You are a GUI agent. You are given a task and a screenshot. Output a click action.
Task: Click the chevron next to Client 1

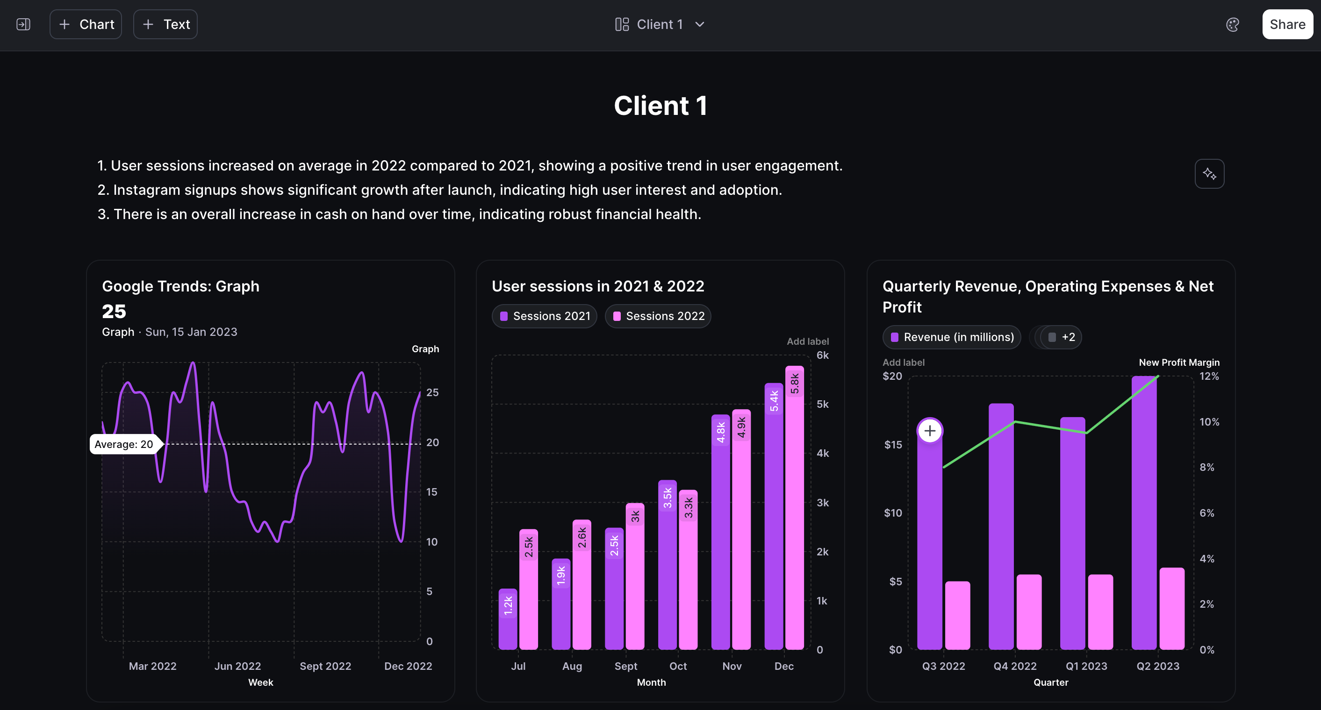point(699,24)
